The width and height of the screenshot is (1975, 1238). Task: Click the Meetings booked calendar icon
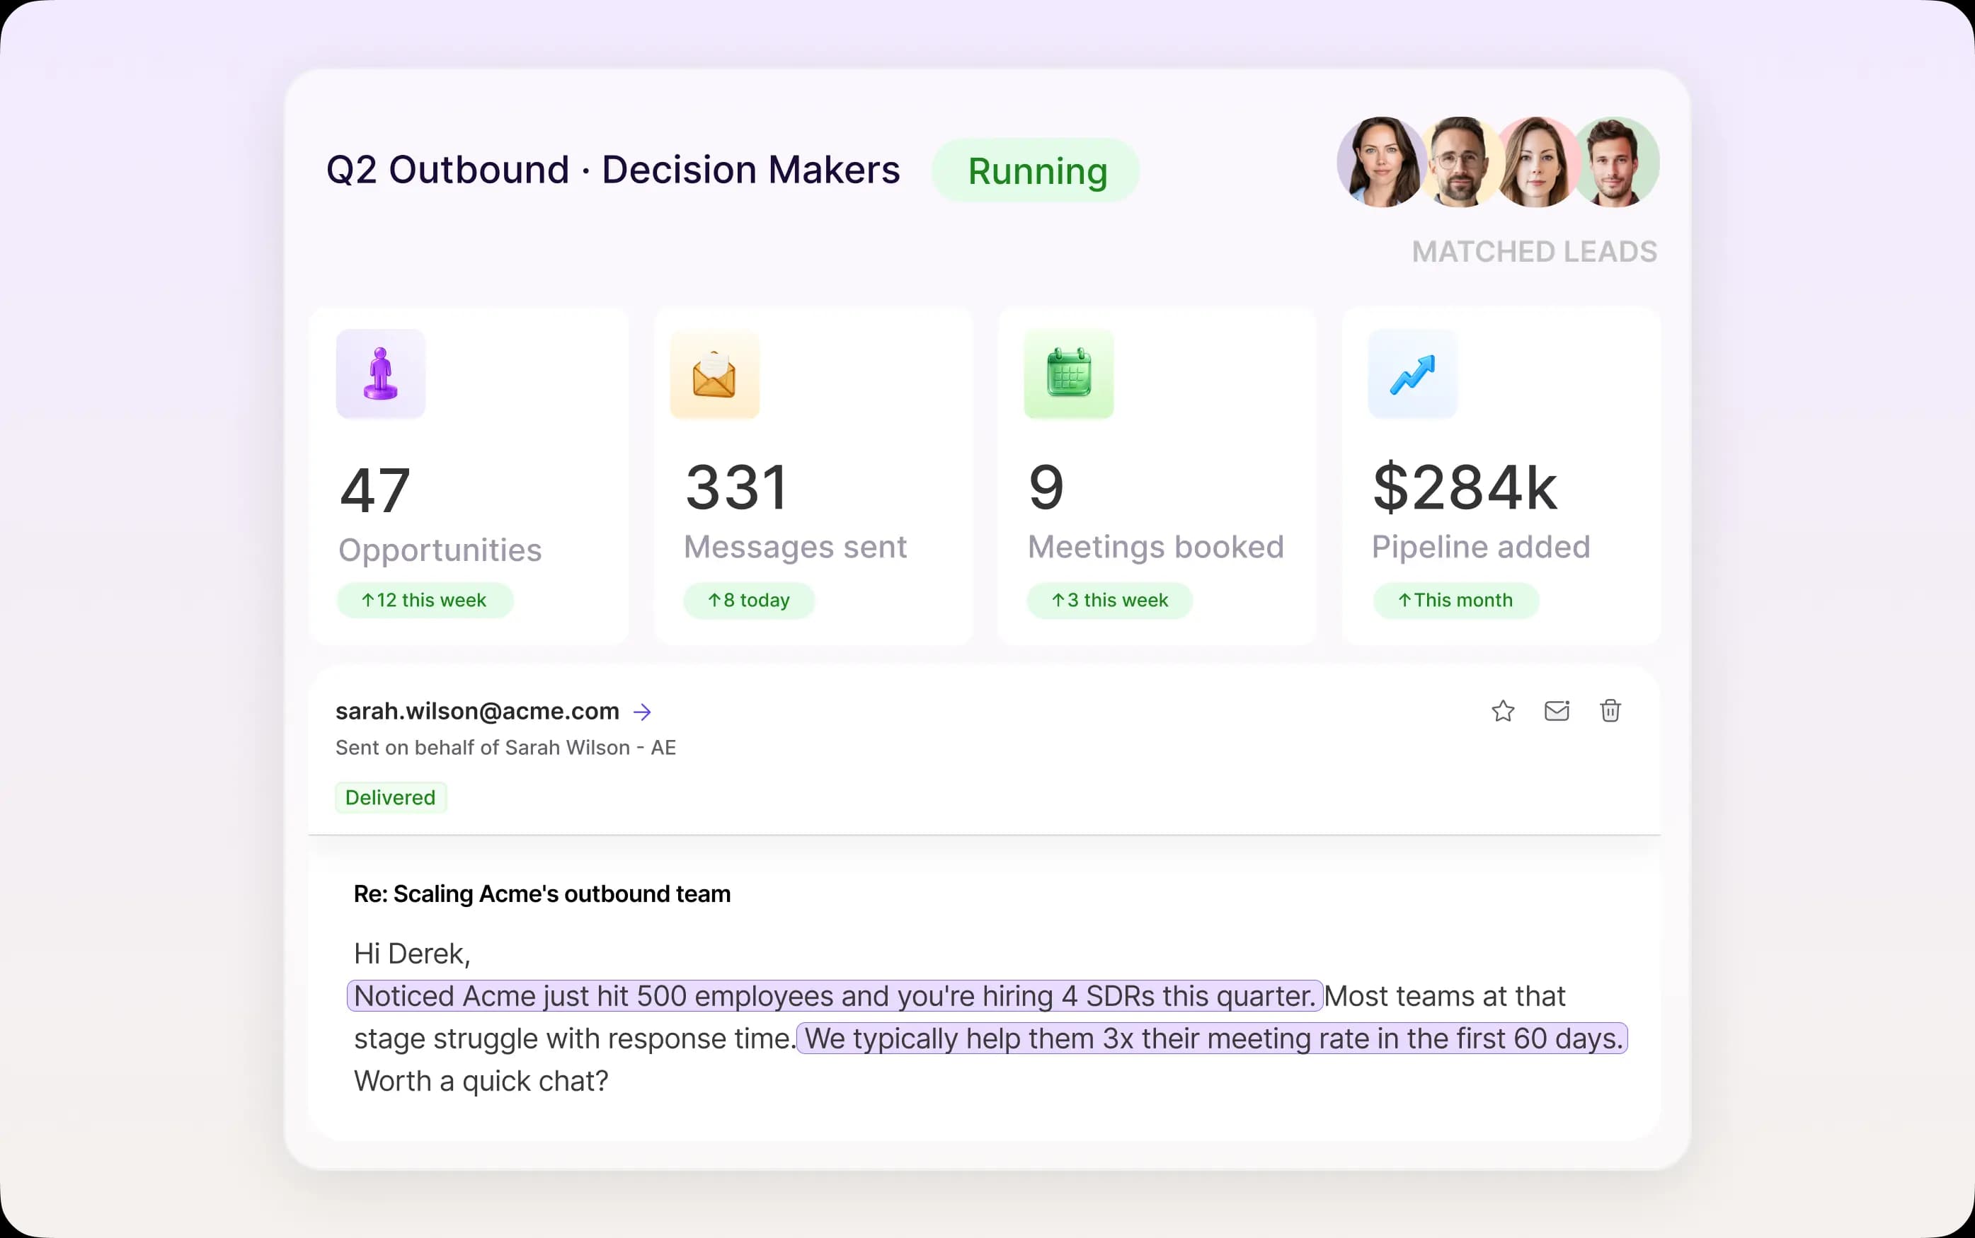click(1068, 374)
